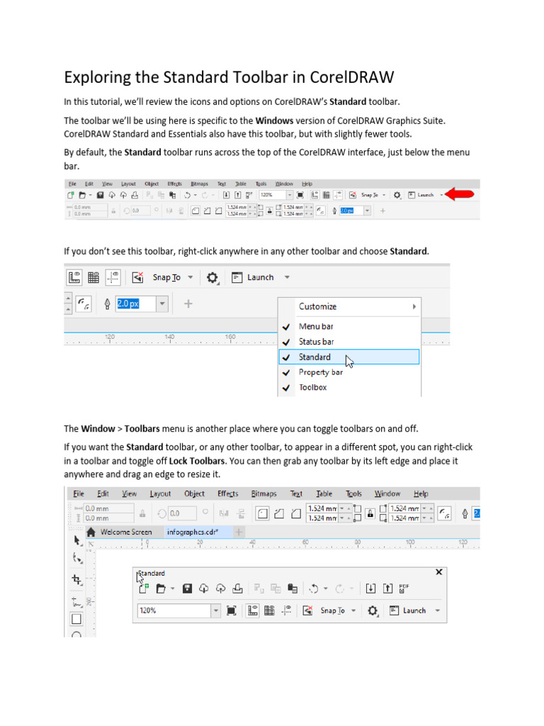
Task: Click Paste icon in floating Standard toolbar
Action: pos(293,588)
